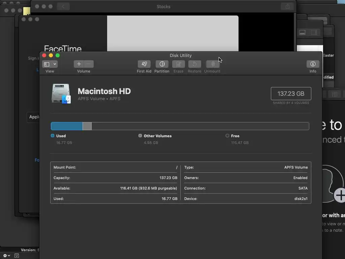Toggle the sidebar View icon
This screenshot has width=345, height=259.
point(46,64)
